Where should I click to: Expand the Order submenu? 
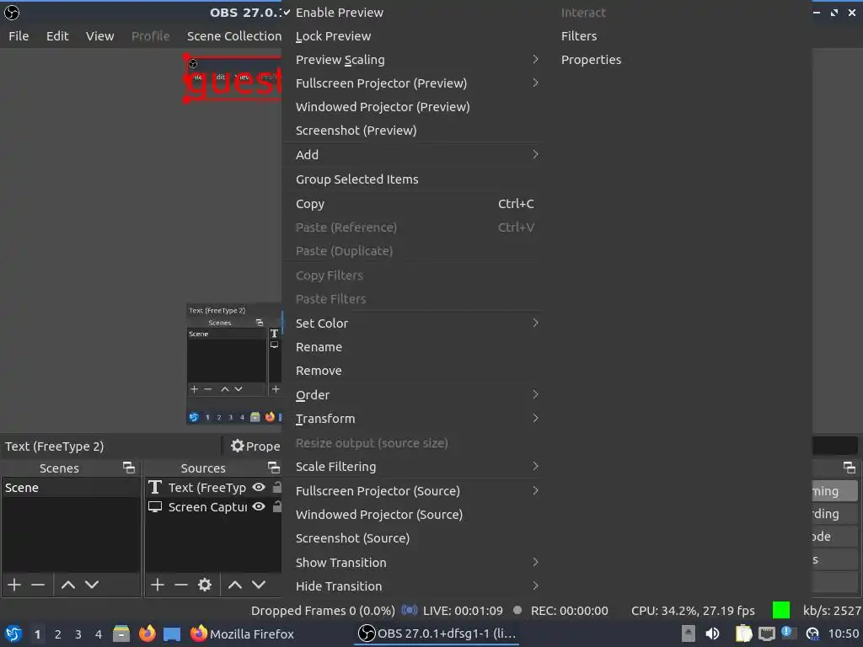[x=411, y=394]
